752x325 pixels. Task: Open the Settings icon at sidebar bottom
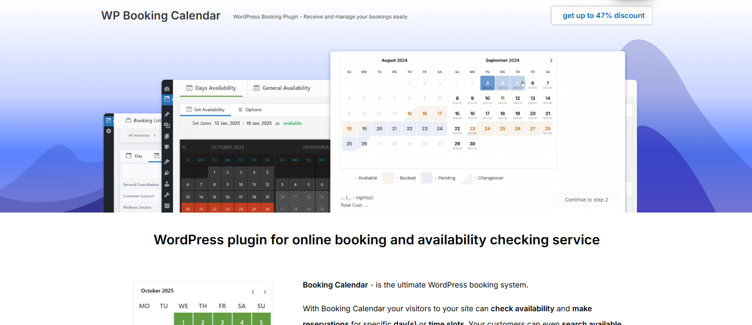[x=167, y=206]
